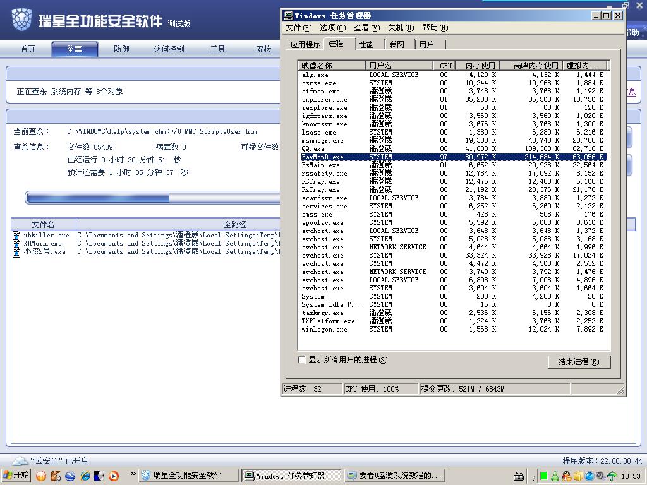This screenshot has width=647, height=485.
Task: Open the 防御 tab in Rising
Action: (121, 49)
